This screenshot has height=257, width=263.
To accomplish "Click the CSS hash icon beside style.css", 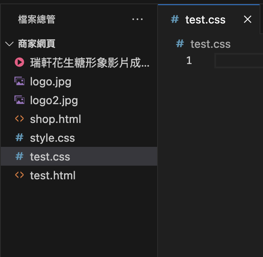I will 19,137.
